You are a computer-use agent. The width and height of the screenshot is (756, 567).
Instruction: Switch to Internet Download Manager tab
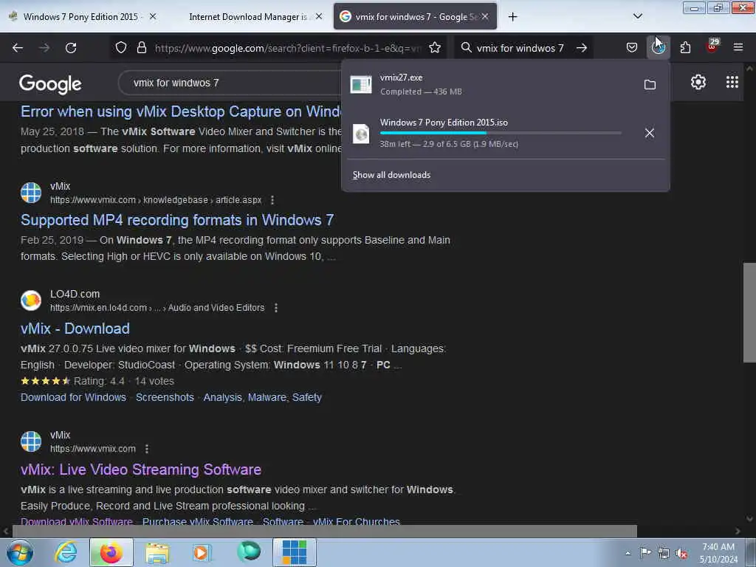[x=248, y=17]
